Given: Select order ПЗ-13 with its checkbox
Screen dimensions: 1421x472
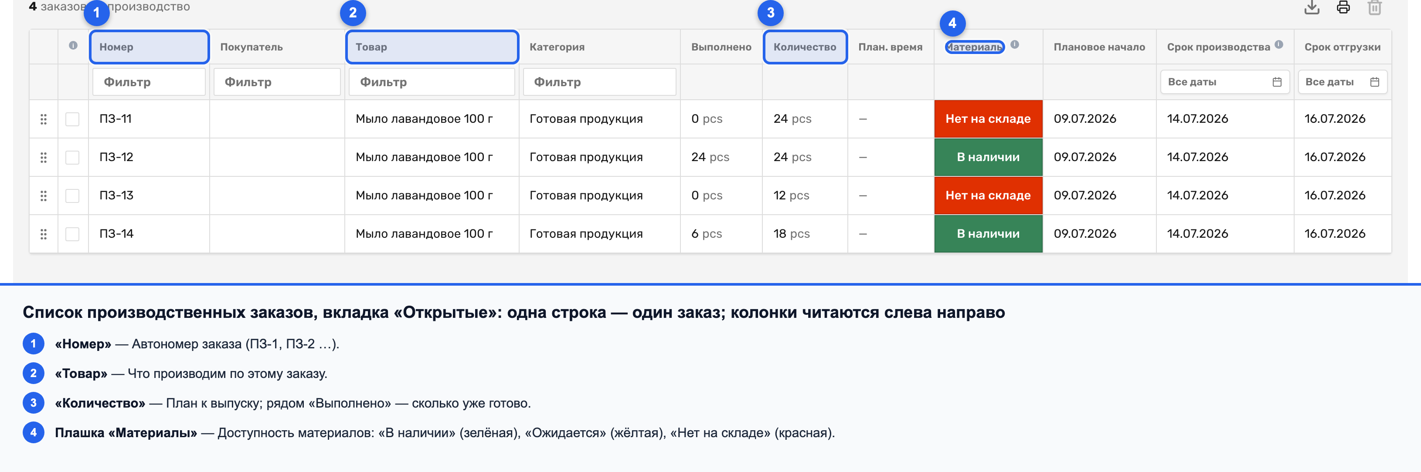Looking at the screenshot, I should pos(72,196).
